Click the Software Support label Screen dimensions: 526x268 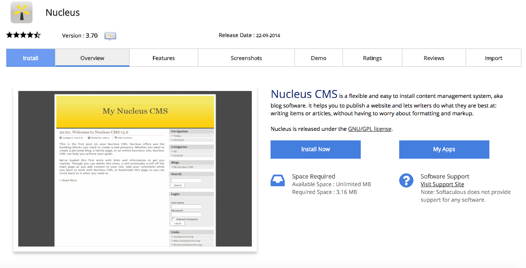[x=445, y=177]
